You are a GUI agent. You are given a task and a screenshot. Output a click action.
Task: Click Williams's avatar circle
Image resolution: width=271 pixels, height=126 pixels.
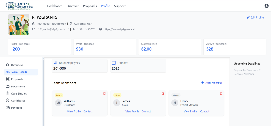(x=58, y=103)
